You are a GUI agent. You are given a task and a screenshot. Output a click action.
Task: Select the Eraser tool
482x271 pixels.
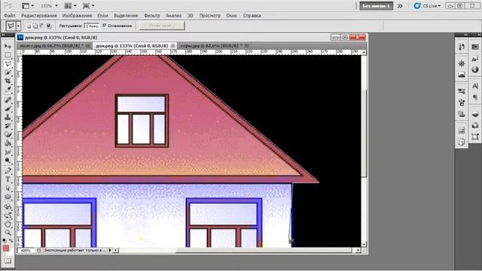click(8, 135)
